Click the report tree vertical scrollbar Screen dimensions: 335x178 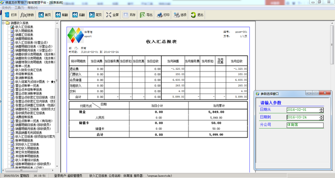coord(57,80)
